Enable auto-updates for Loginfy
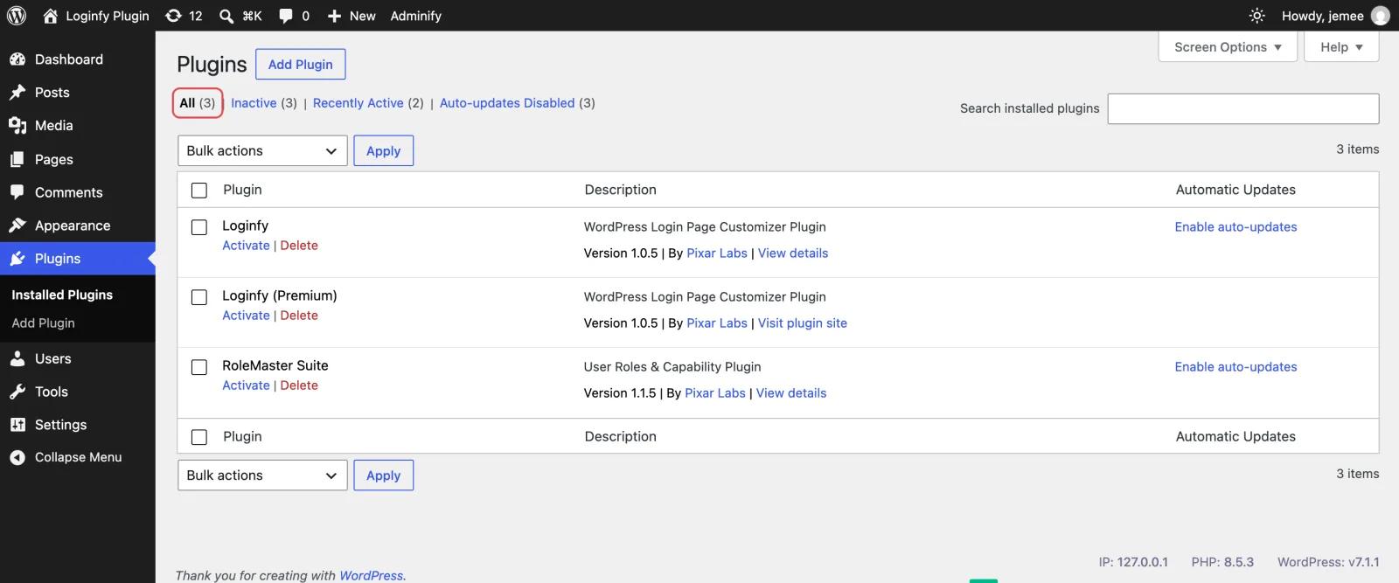This screenshot has width=1399, height=583. pyautogui.click(x=1235, y=227)
